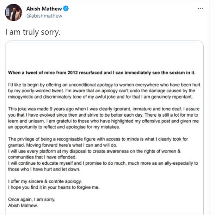Click the blue verified badge
This screenshot has width=215, height=215.
point(66,9)
